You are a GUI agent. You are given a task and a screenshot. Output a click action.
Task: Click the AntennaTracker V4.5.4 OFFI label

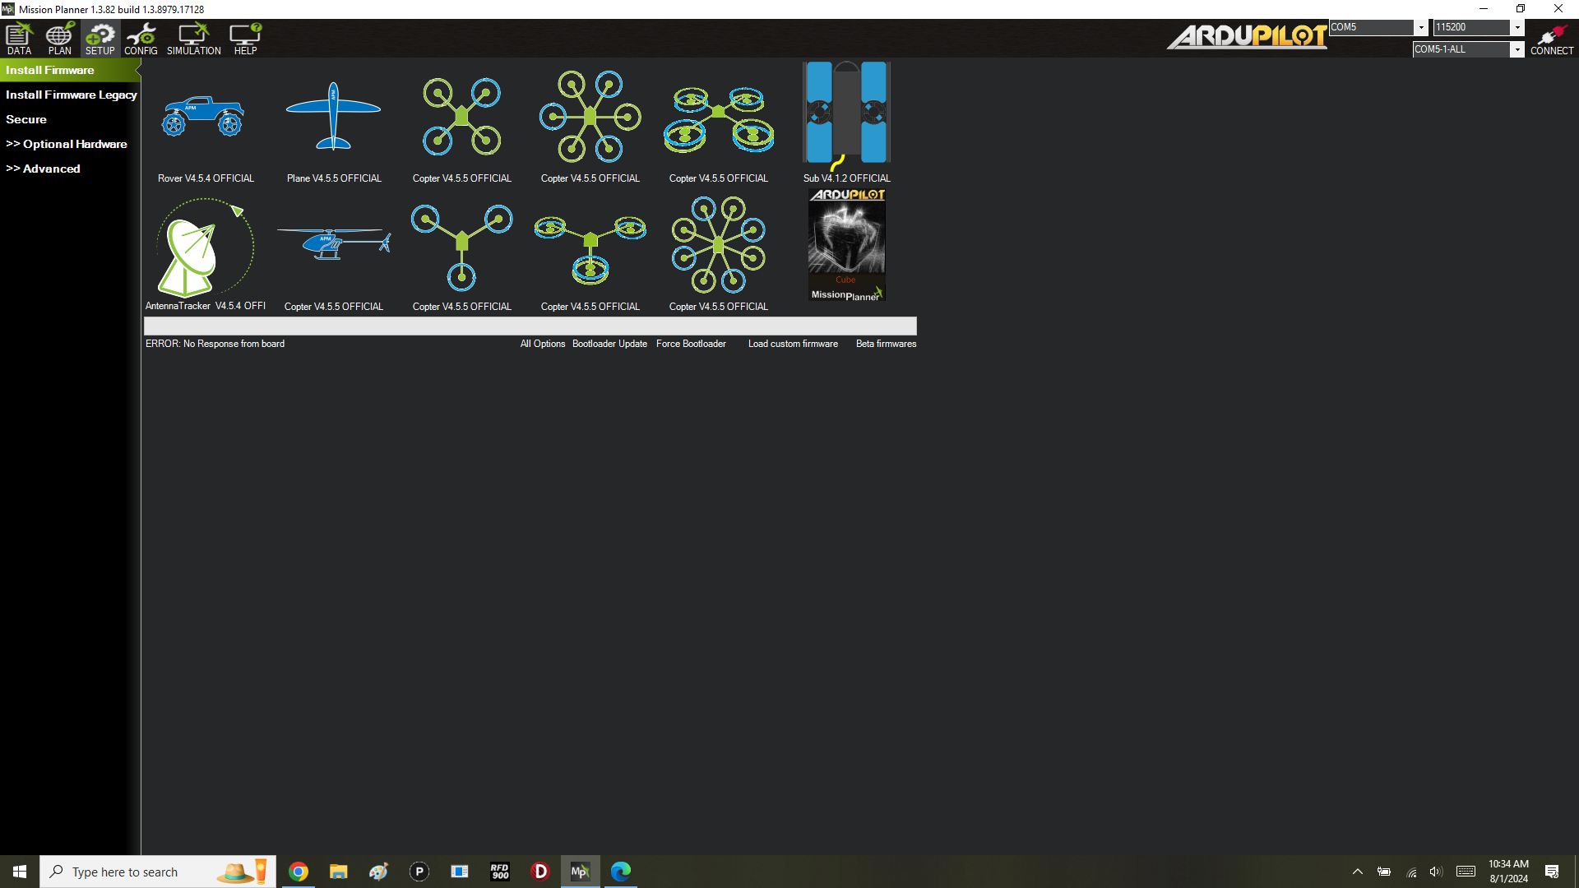205,306
